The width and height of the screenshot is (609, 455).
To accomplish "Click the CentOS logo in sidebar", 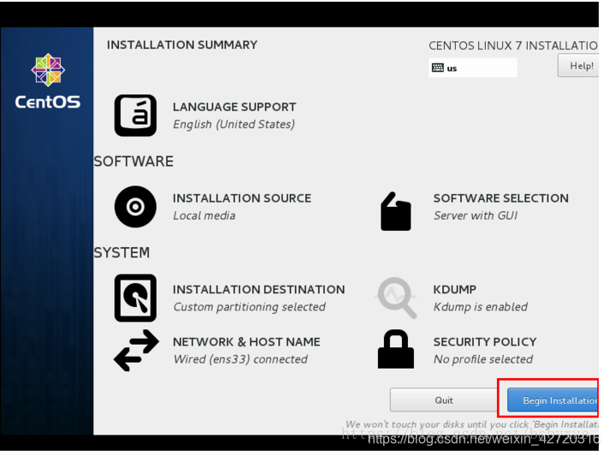I will tap(48, 70).
